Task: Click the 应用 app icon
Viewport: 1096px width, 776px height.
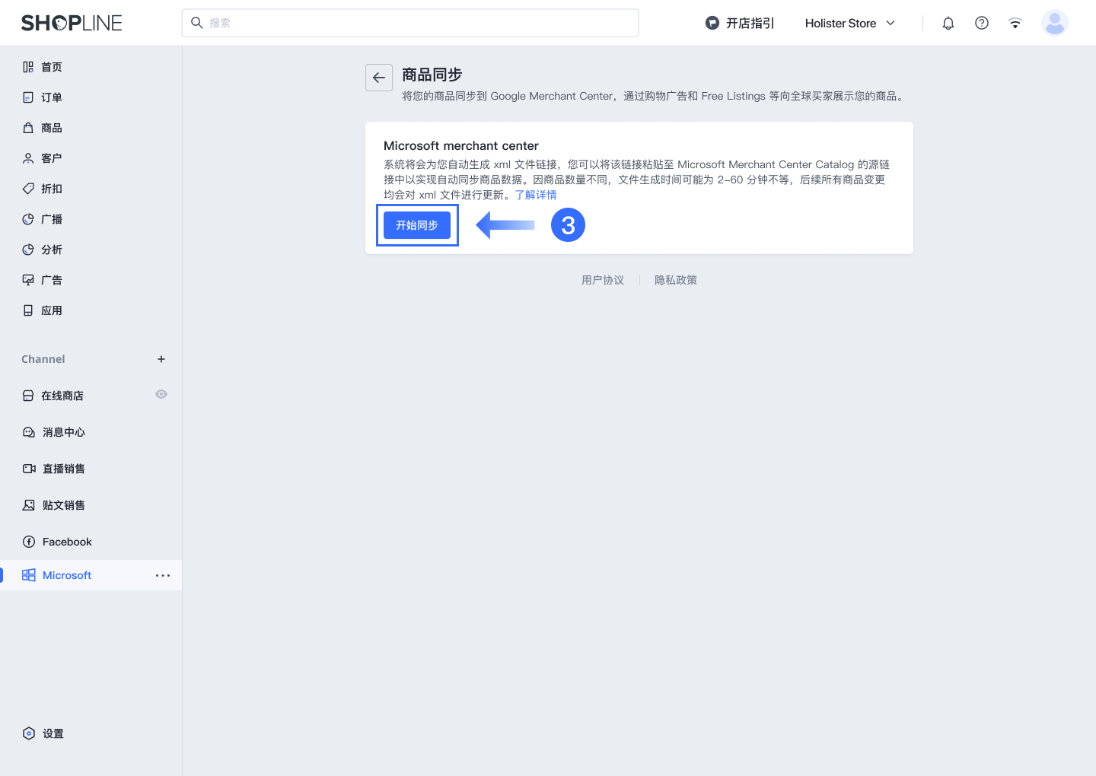Action: pos(28,310)
